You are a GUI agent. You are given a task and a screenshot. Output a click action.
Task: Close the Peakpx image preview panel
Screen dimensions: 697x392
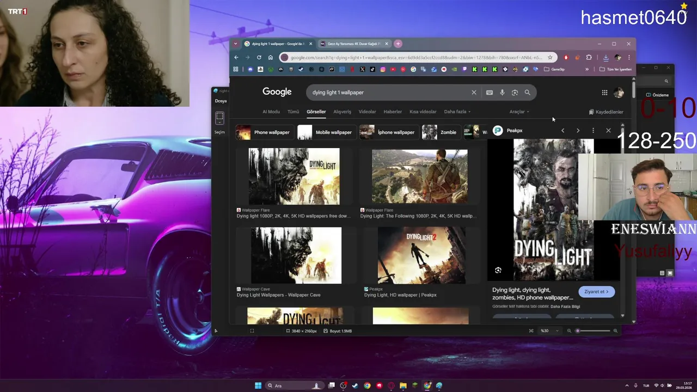pos(608,131)
